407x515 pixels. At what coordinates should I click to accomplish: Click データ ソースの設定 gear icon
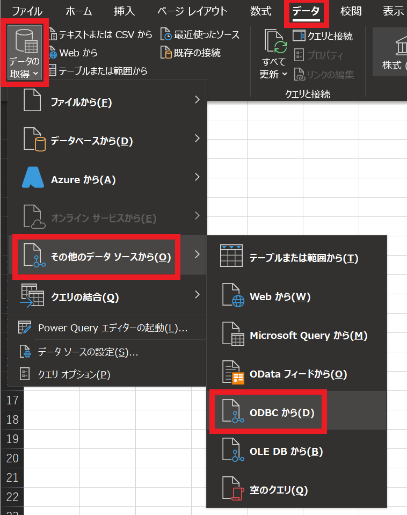tap(25, 351)
